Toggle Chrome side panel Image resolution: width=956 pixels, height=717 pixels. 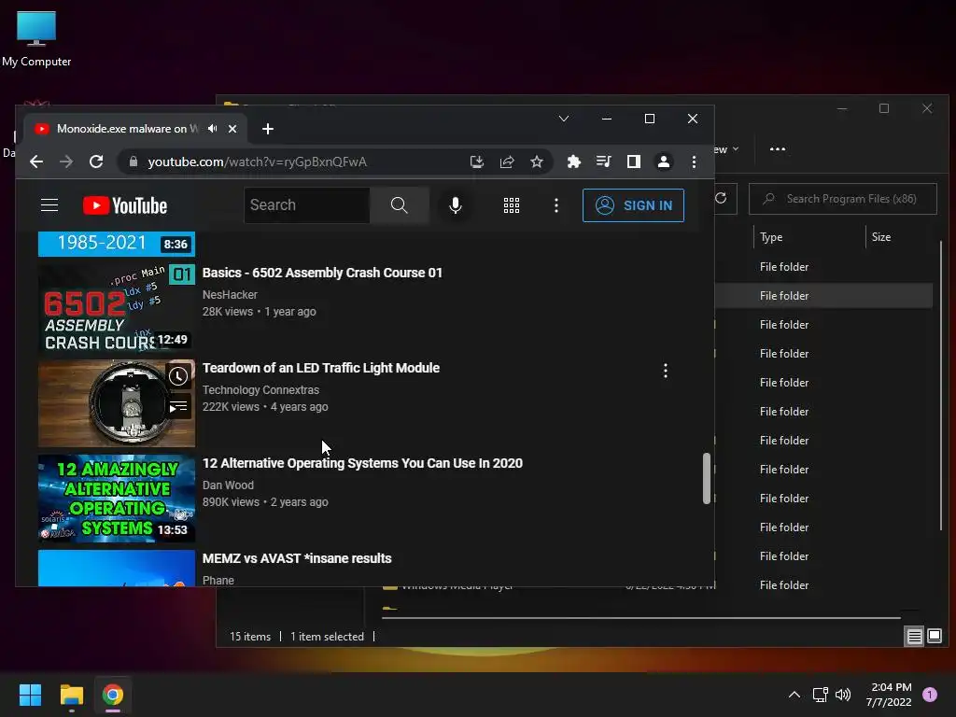click(x=634, y=162)
